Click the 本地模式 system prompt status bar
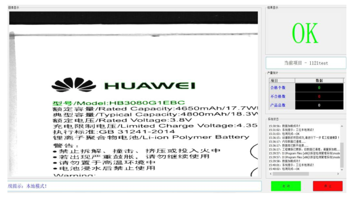The height and width of the screenshot is (199, 352). pyautogui.click(x=135, y=186)
